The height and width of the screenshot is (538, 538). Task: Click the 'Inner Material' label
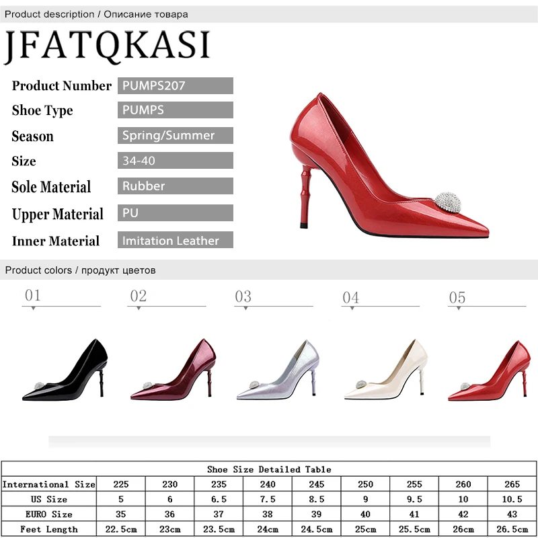coord(56,241)
